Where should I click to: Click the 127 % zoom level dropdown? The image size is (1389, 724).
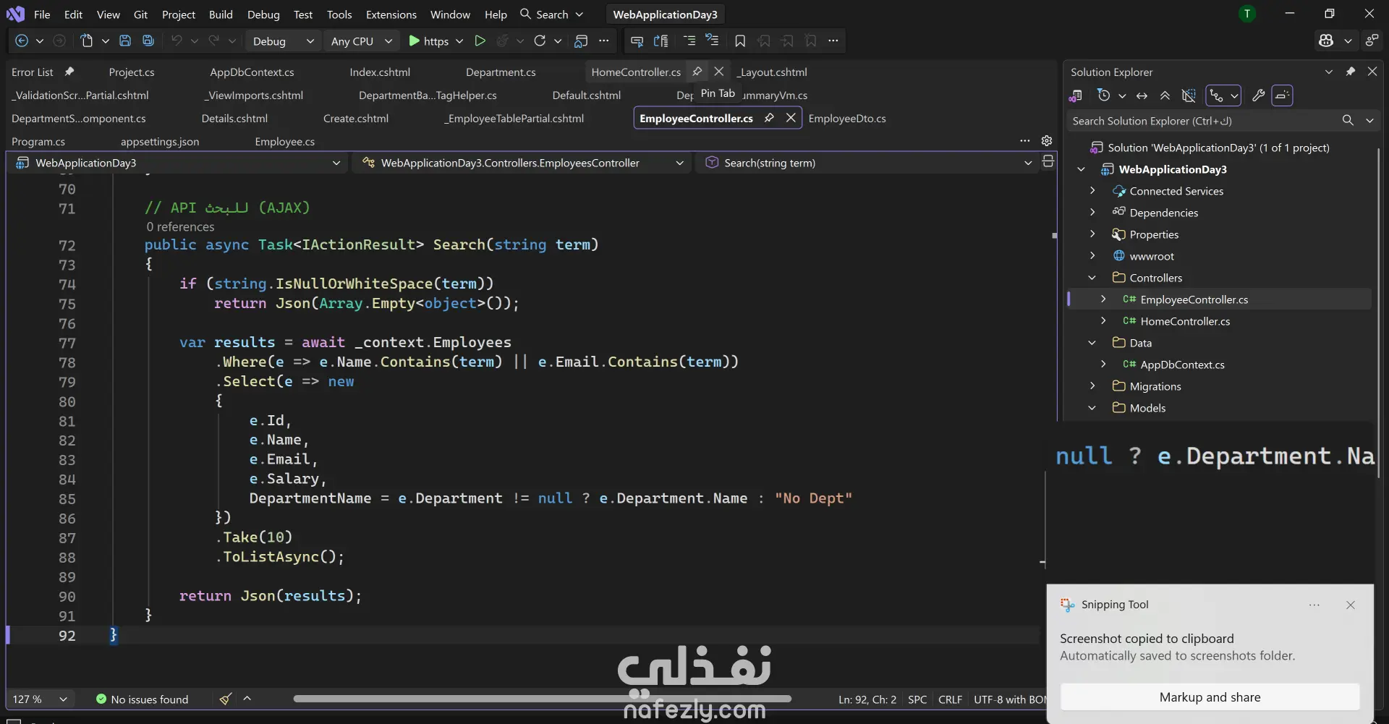pos(40,699)
